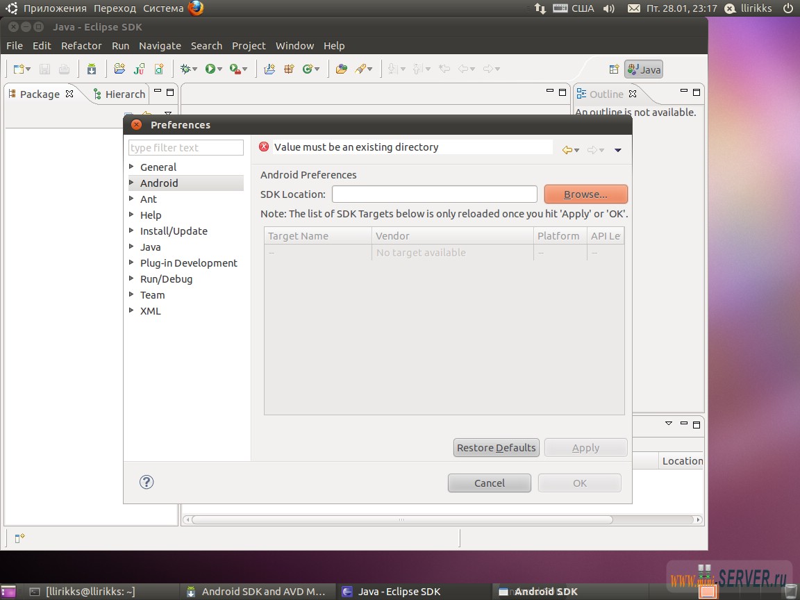Click the Debug bug icon

tap(185, 69)
